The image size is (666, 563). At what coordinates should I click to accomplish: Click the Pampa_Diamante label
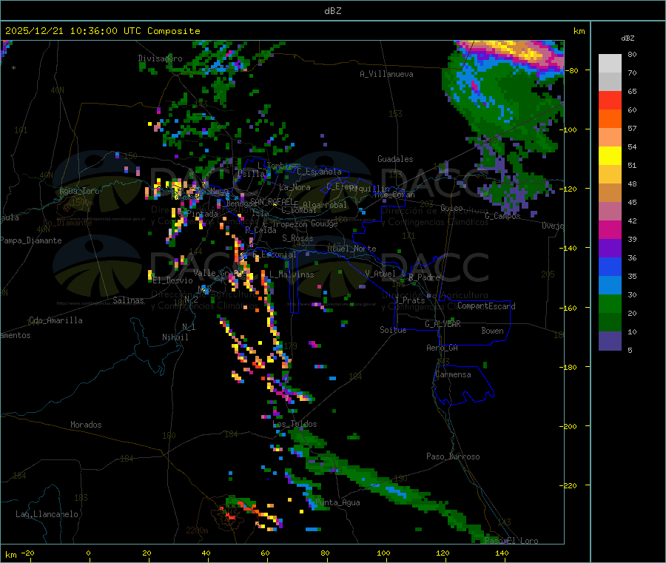pos(31,240)
